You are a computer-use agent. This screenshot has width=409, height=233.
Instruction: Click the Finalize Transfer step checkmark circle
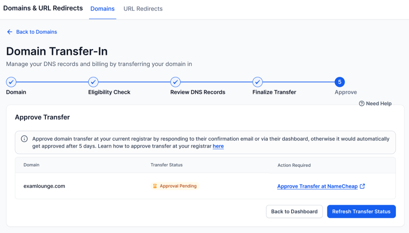257,82
